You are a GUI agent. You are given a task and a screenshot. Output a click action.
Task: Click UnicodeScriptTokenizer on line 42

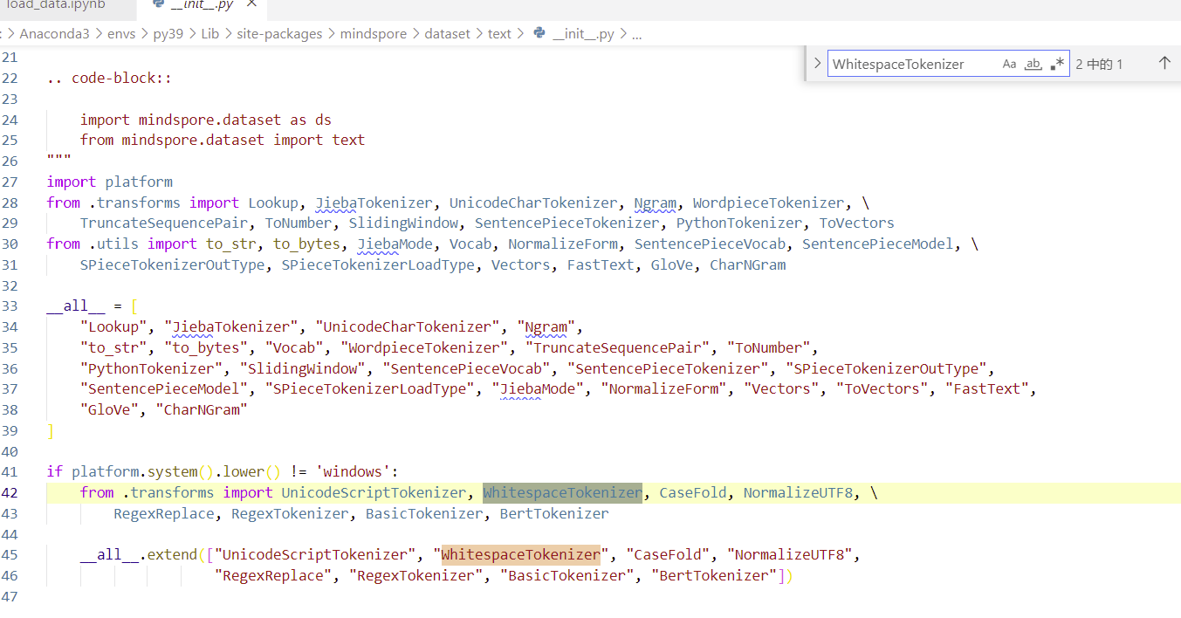click(x=374, y=492)
